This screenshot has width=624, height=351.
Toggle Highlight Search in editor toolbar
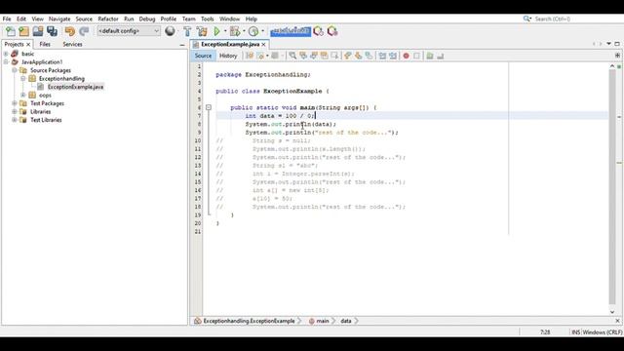[x=325, y=56]
